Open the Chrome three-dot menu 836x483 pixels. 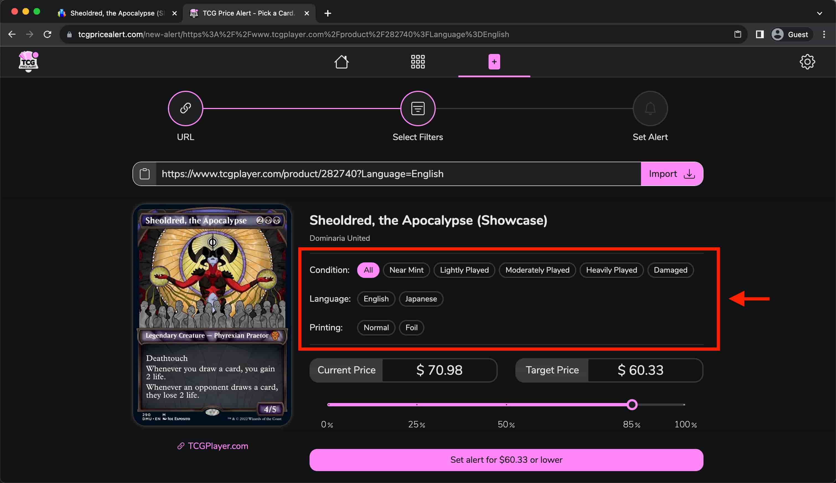(824, 34)
